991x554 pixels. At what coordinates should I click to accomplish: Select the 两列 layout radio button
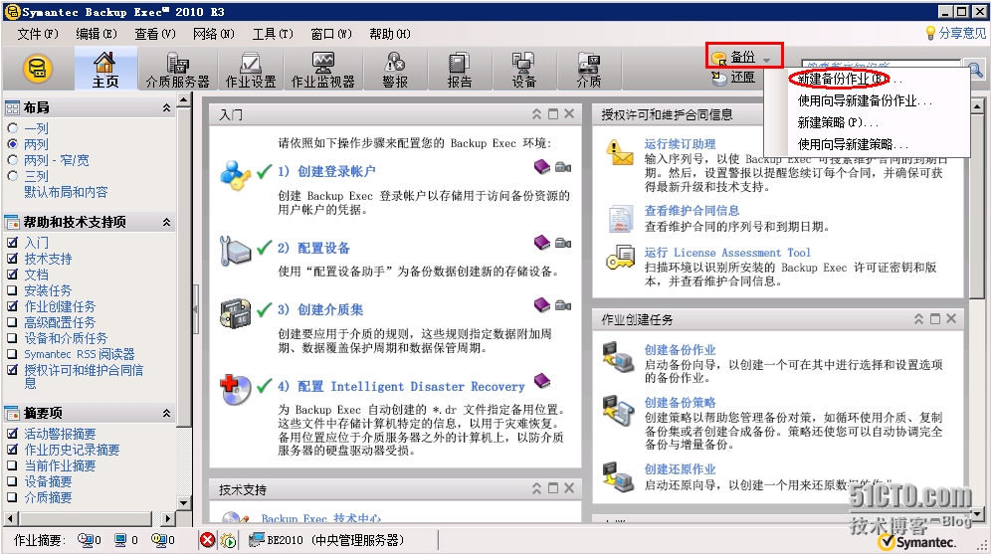12,144
